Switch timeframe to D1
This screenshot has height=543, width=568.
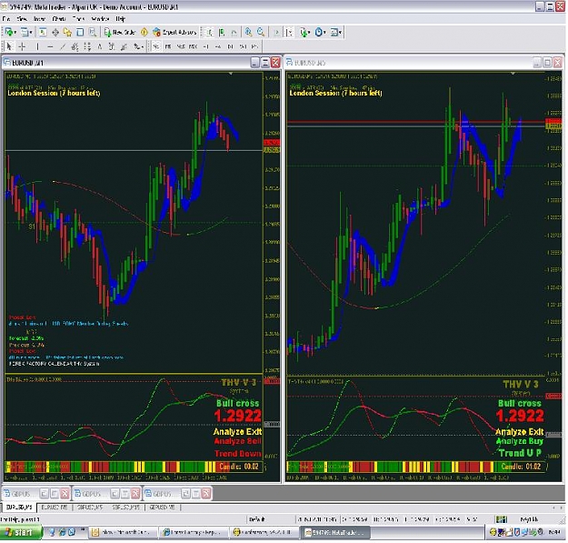pyautogui.click(x=231, y=46)
